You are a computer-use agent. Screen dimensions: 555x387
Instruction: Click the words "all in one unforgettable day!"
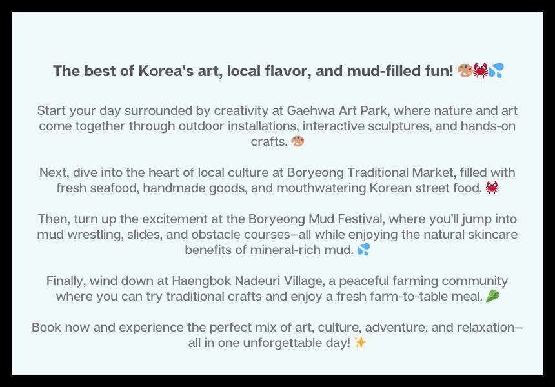269,342
